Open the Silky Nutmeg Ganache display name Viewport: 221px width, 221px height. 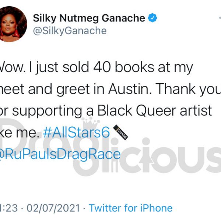pos(89,18)
